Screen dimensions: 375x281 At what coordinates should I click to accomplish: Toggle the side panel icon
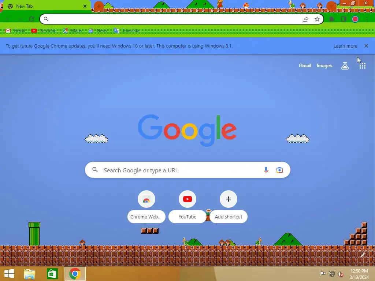pos(344,19)
